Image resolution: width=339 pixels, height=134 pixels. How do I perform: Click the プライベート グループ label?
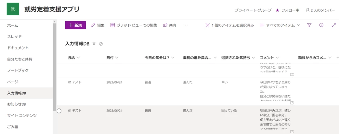coord(253,10)
